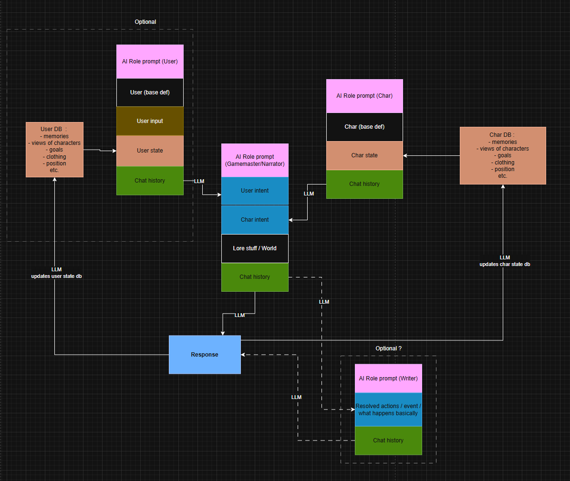Select Chat history block under Char state

(364, 184)
